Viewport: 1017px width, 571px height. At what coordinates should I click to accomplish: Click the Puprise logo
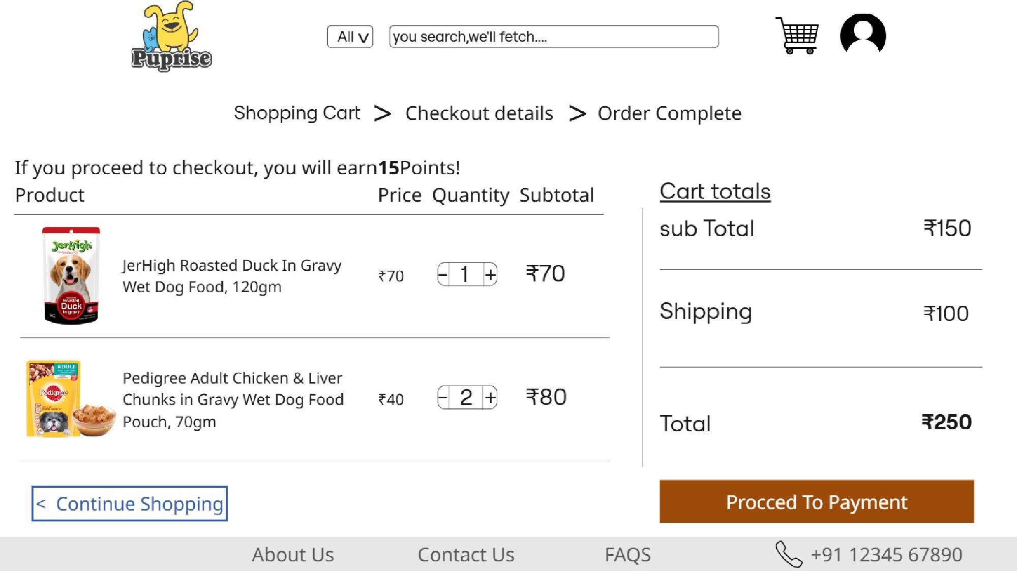[x=171, y=37]
